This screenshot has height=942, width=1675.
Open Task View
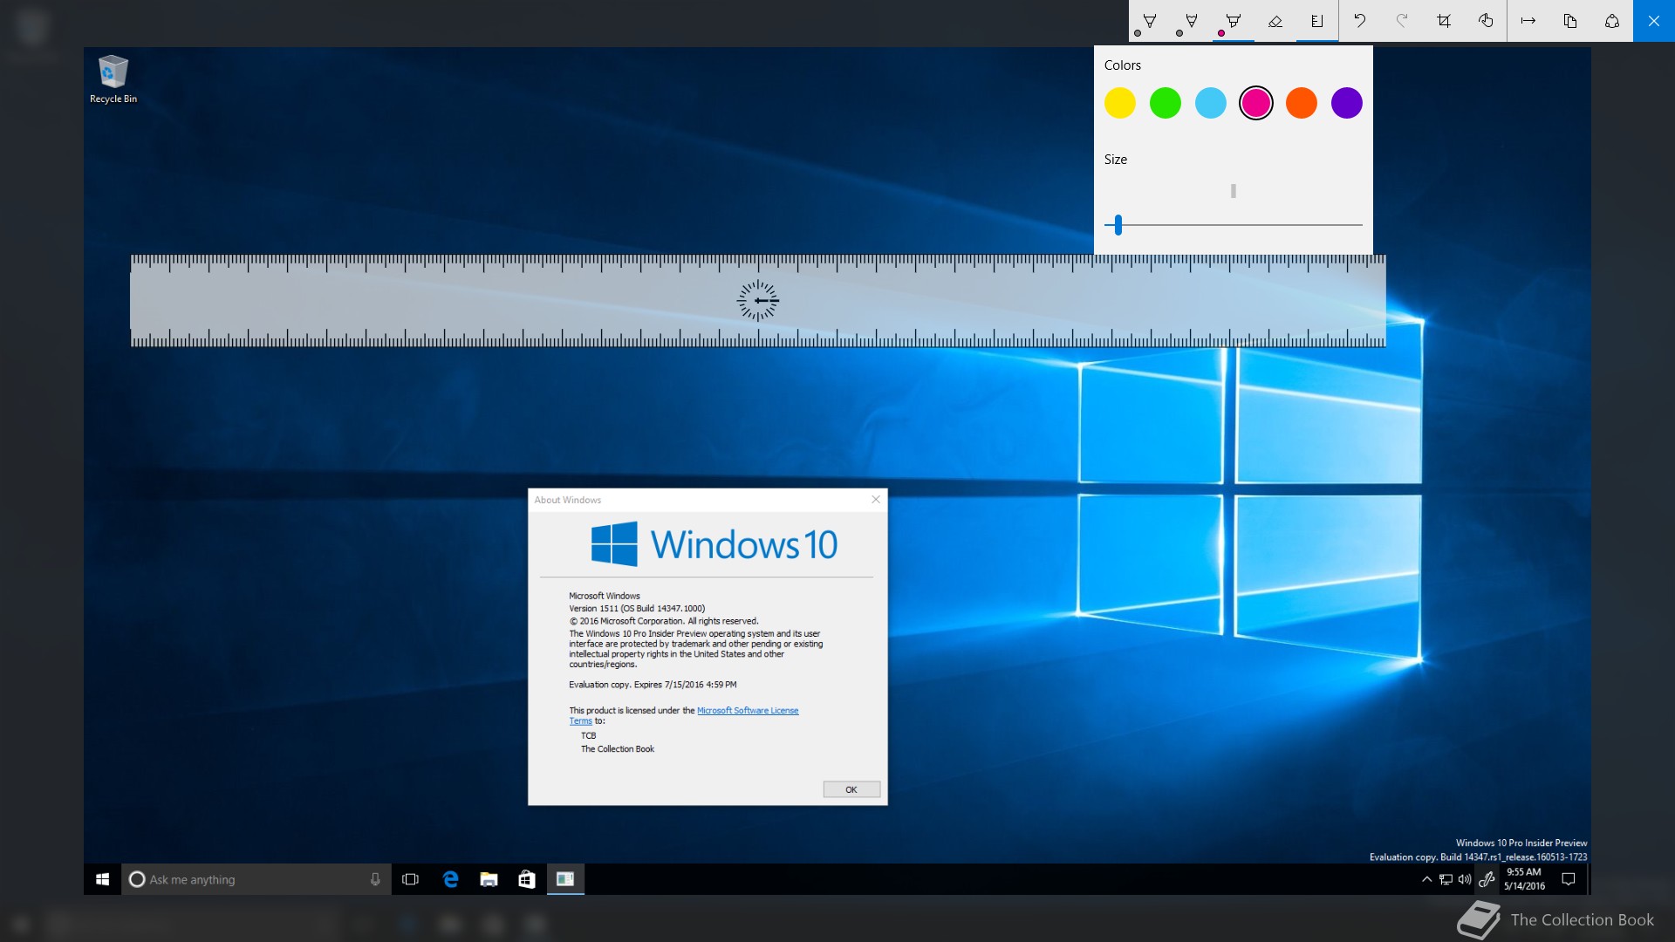[x=410, y=879]
